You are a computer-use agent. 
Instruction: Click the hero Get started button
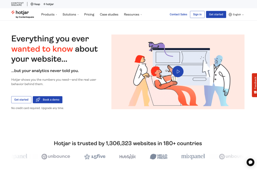(21, 100)
